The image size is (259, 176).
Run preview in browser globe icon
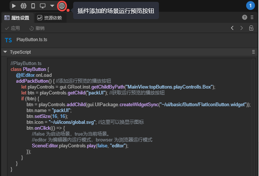pos(23,6)
